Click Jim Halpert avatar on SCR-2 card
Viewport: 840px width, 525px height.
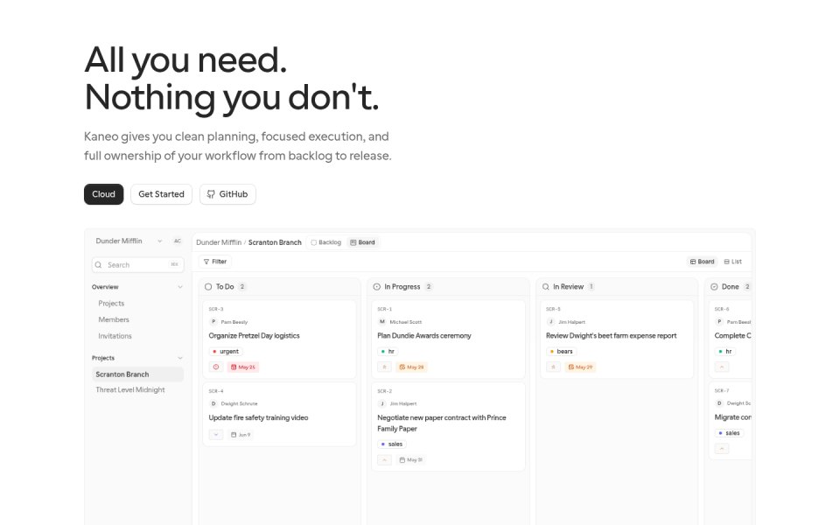(382, 403)
